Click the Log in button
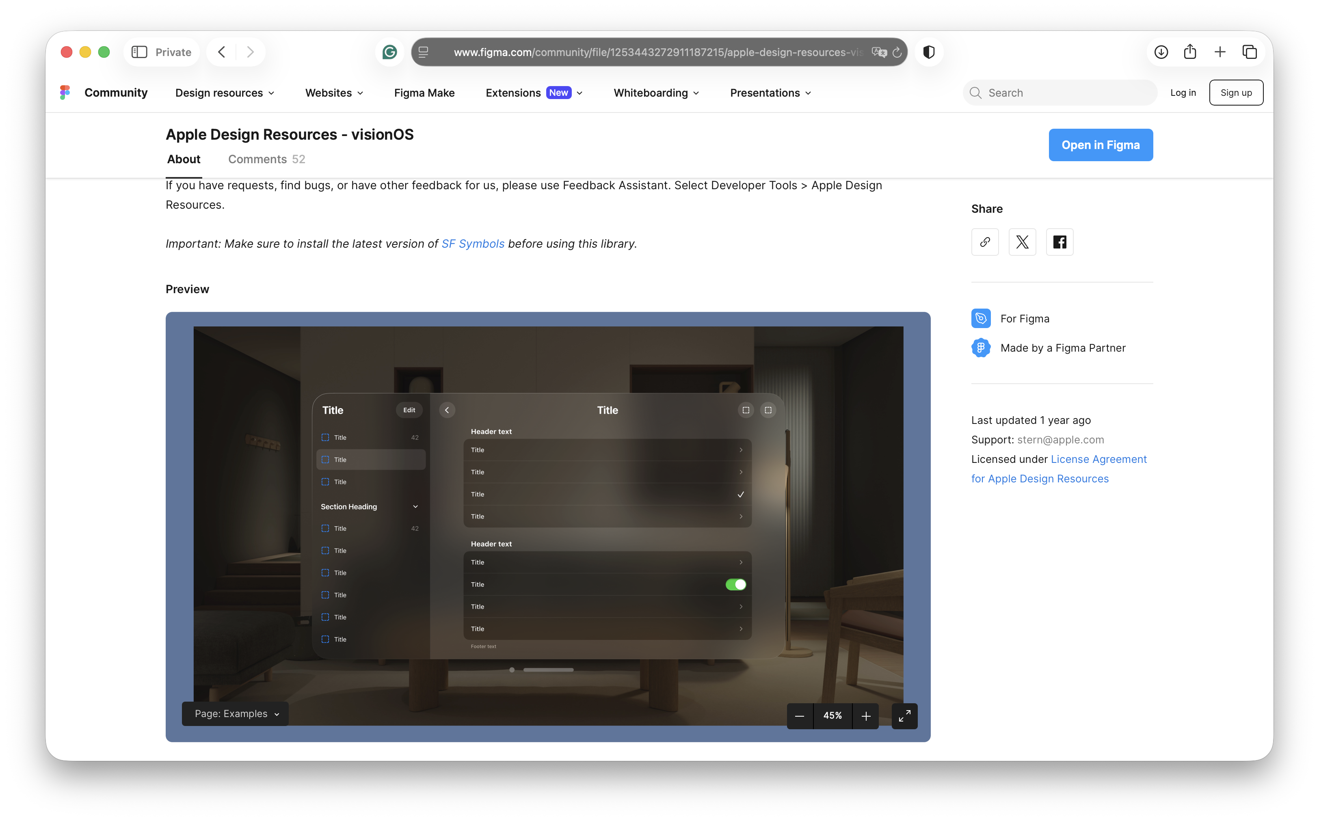1319x821 pixels. click(1183, 93)
